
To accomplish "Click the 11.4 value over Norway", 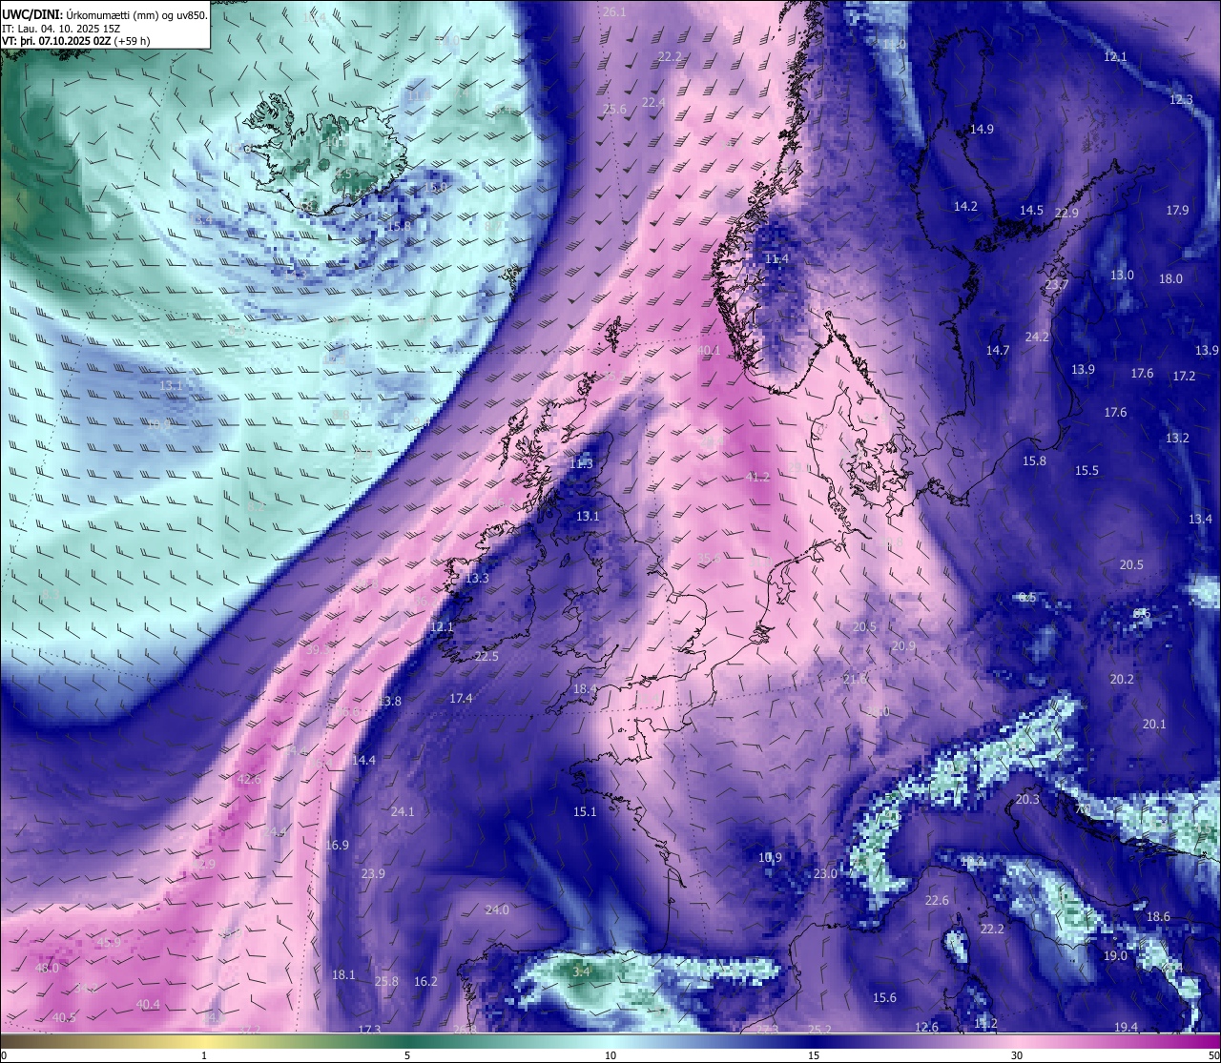I will click(x=776, y=259).
